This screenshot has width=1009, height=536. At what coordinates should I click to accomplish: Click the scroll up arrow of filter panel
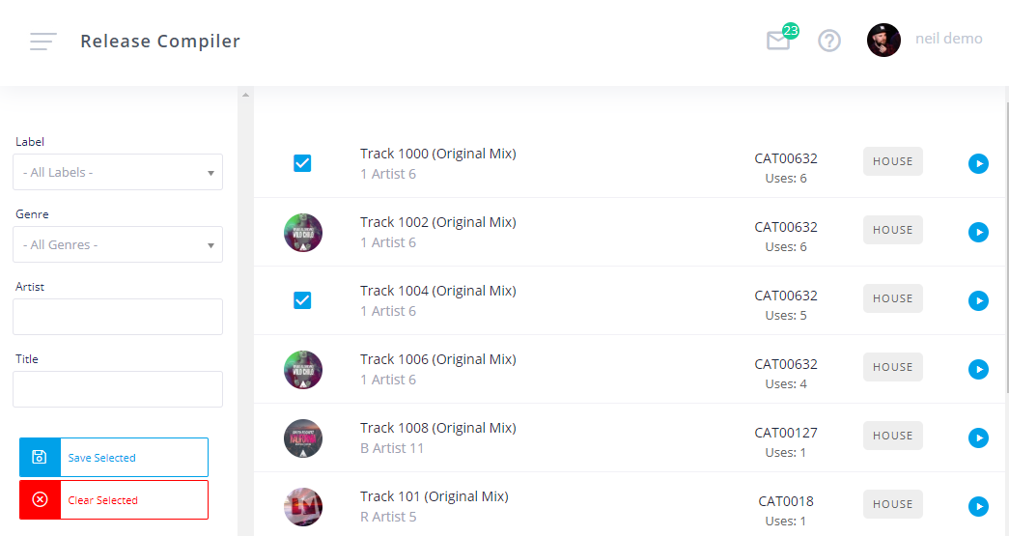click(x=245, y=95)
